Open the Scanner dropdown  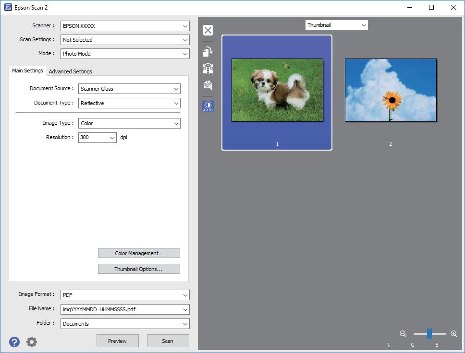pos(125,26)
